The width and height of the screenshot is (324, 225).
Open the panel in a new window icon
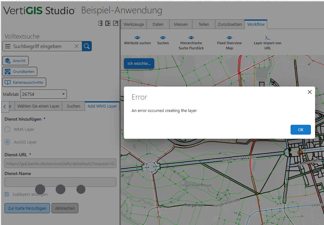pyautogui.click(x=116, y=23)
